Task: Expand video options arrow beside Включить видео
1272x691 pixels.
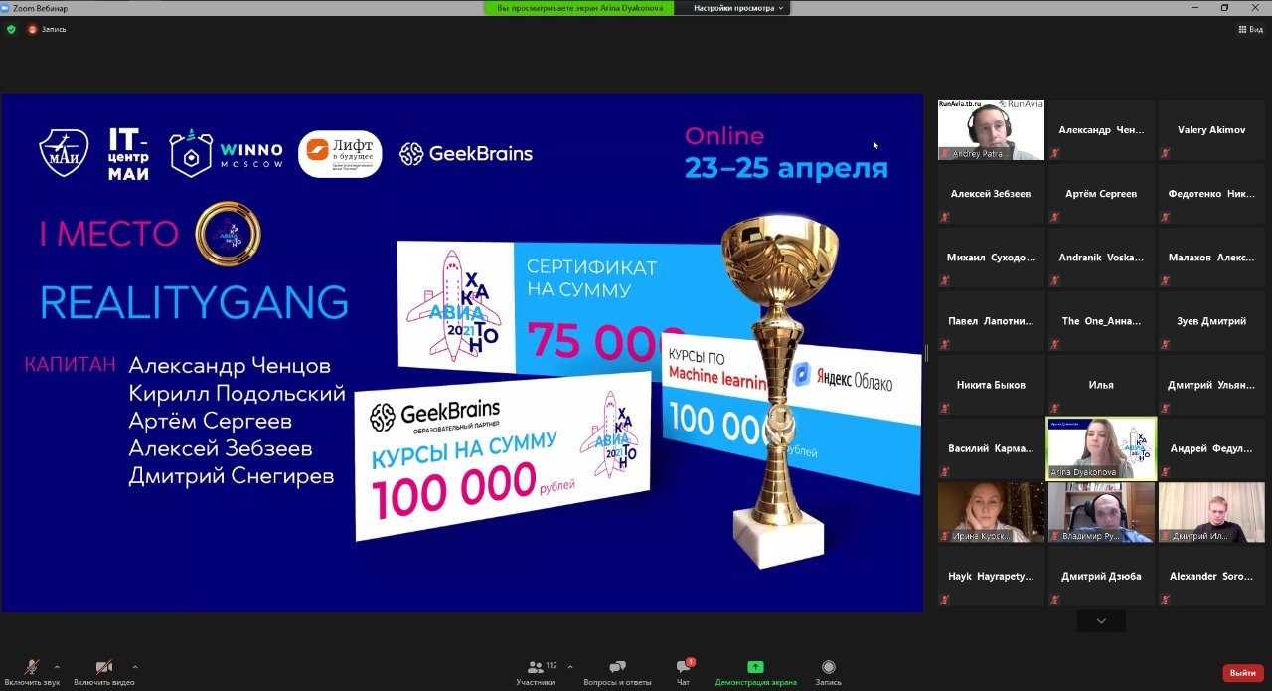Action: pos(135,667)
